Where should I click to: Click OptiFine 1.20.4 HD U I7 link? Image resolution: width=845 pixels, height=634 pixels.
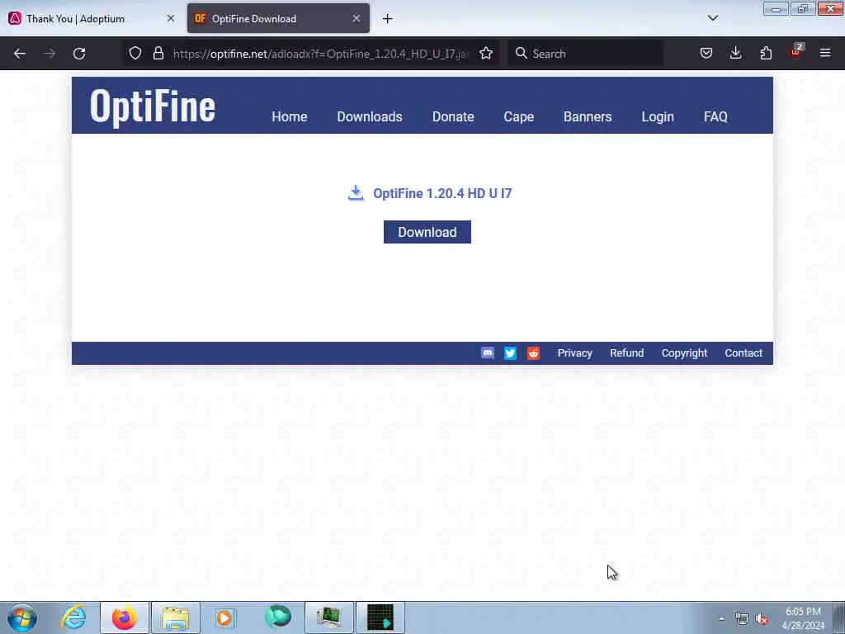click(442, 193)
